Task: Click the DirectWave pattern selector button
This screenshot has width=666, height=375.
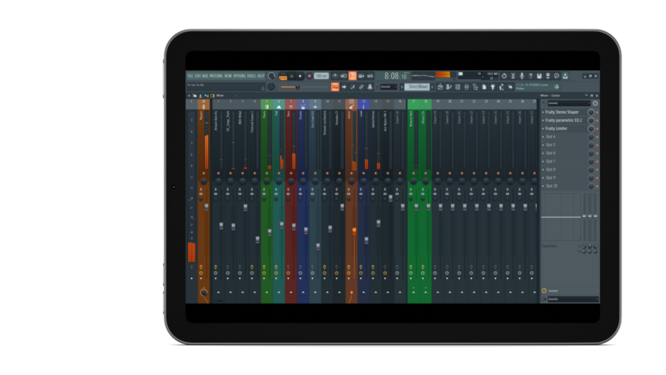Action: pos(418,87)
